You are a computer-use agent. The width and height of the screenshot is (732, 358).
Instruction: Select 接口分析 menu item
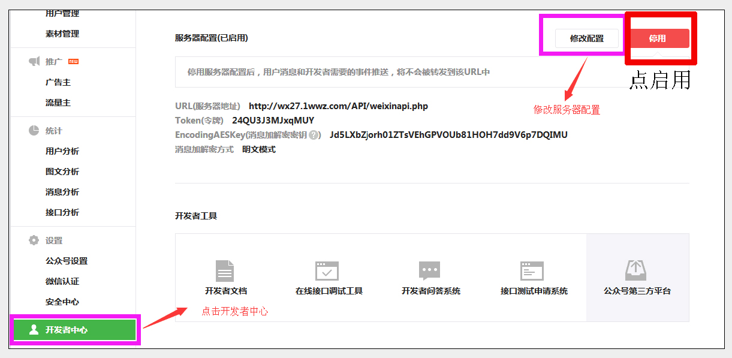click(62, 212)
